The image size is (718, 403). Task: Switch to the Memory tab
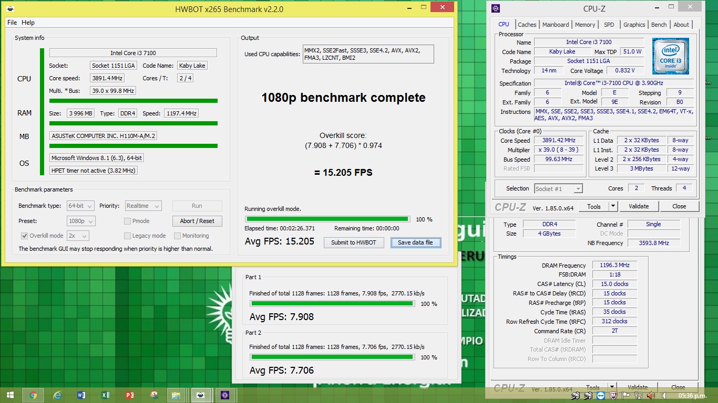(585, 25)
